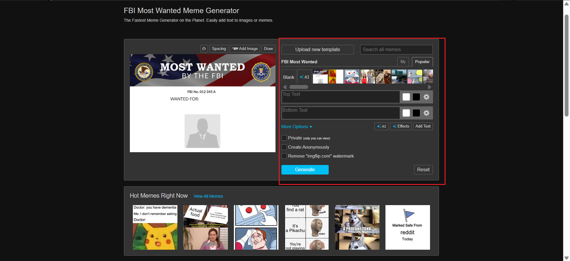570x261 pixels.
Task: Click the Generate button
Action: click(305, 170)
